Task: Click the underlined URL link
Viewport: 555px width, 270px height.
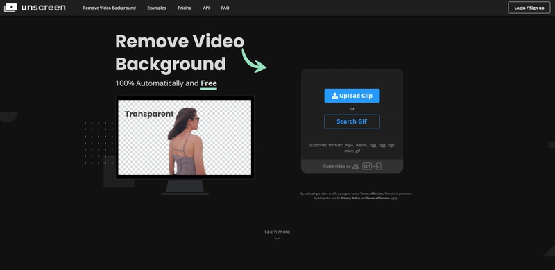Action: (355, 166)
